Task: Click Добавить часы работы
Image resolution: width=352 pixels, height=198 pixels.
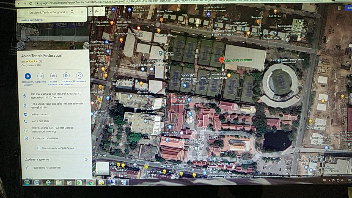Action: [x=47, y=167]
